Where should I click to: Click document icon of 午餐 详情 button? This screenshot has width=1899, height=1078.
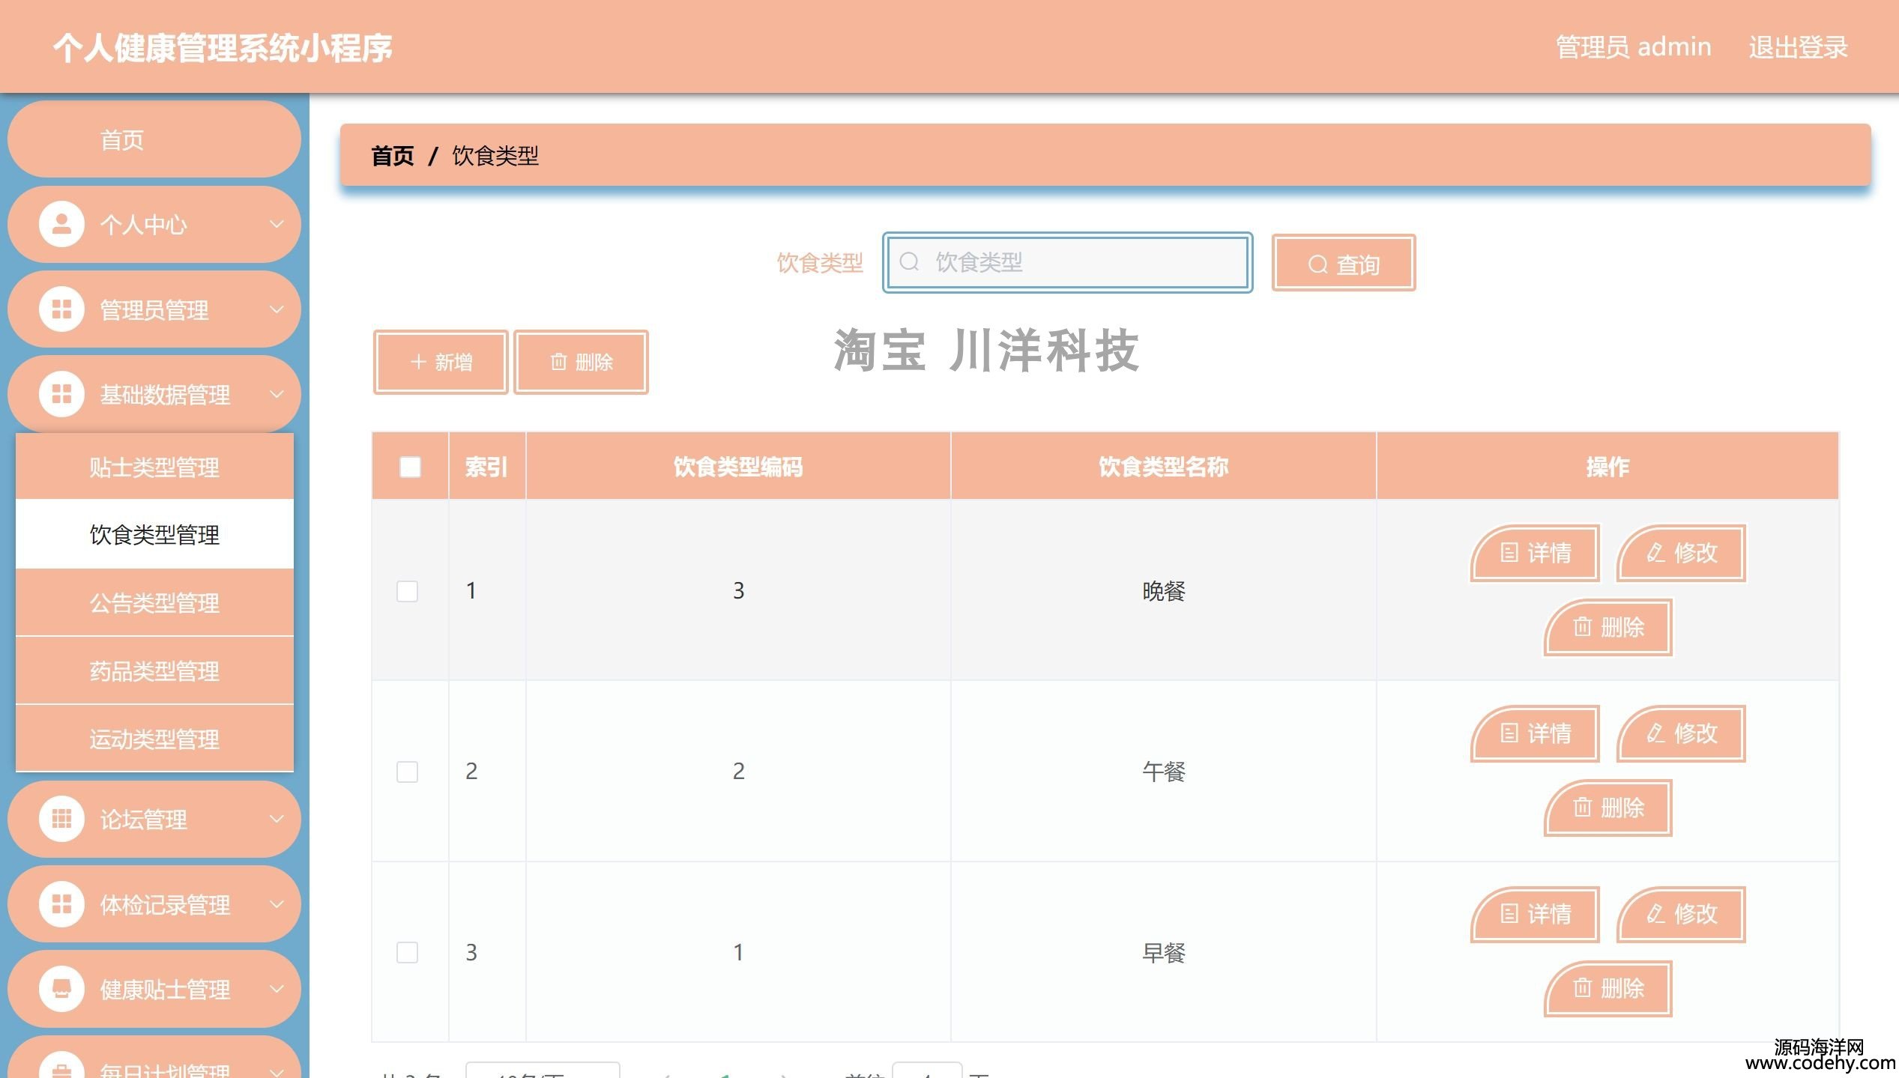coord(1509,733)
